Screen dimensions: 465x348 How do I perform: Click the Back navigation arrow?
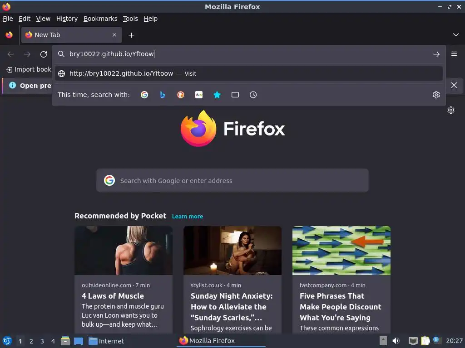click(x=11, y=54)
